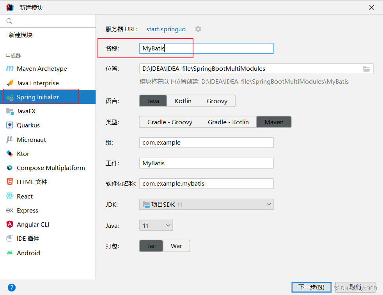Screen dimensions: 383x295
Task: Select Java language option
Action: tap(153, 101)
